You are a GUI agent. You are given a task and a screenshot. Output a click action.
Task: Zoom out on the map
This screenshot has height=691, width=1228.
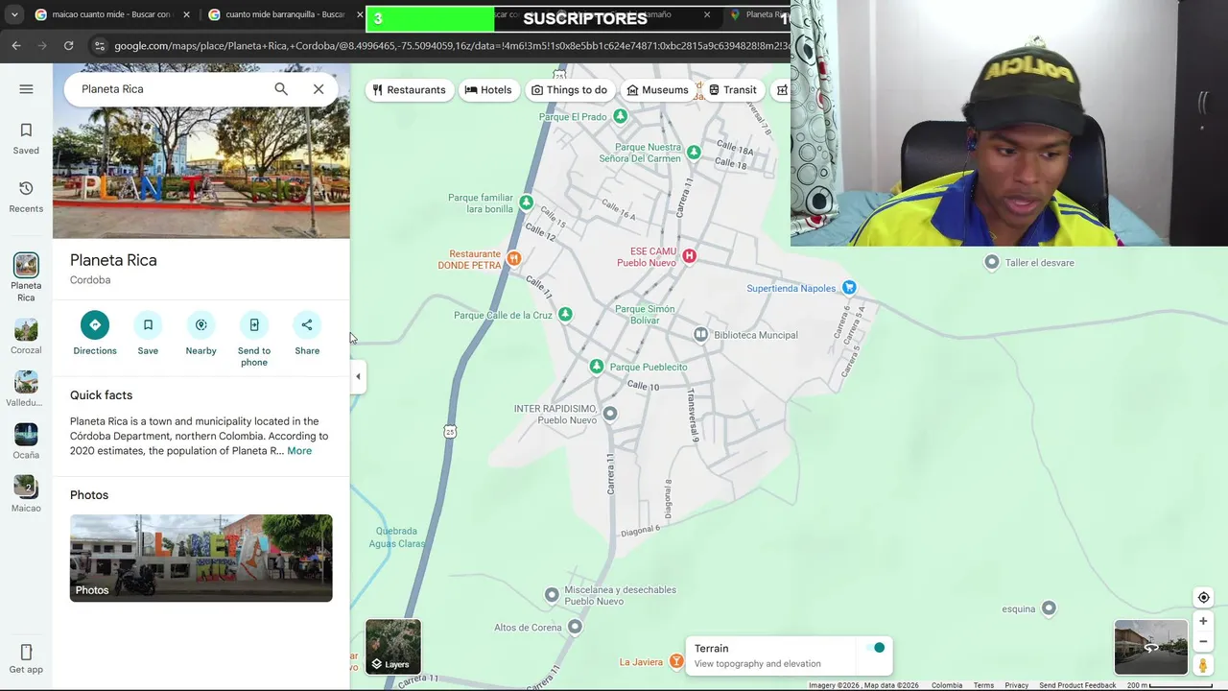tap(1203, 642)
